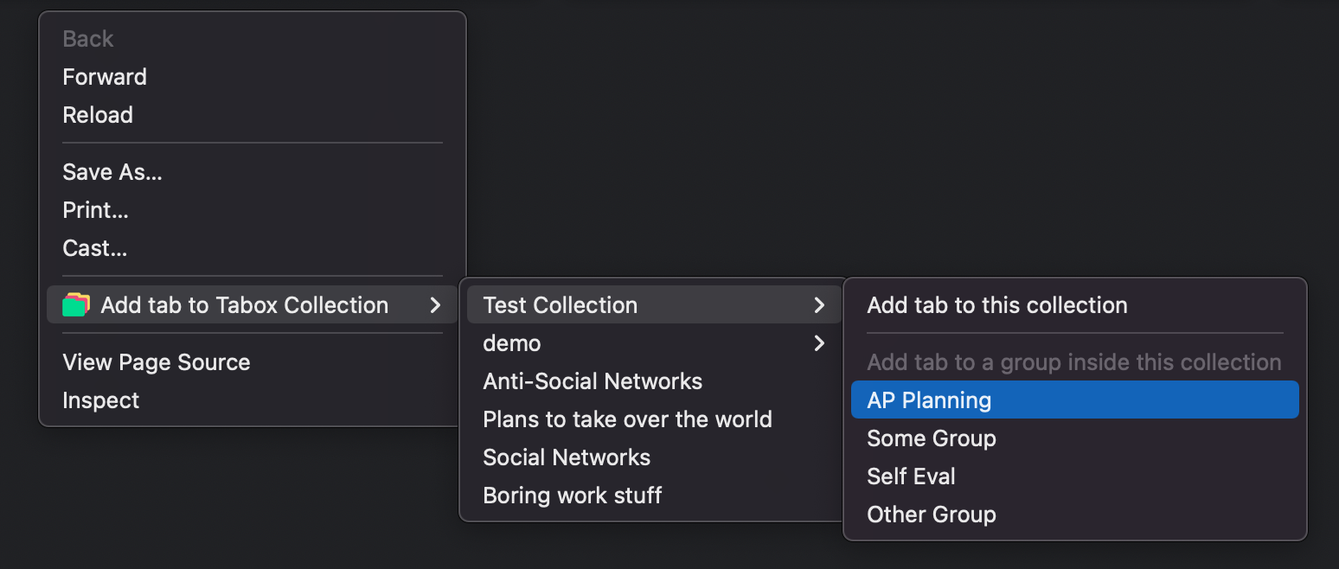Viewport: 1339px width, 569px height.
Task: Pick the Boring work stuff collection
Action: pyautogui.click(x=573, y=495)
